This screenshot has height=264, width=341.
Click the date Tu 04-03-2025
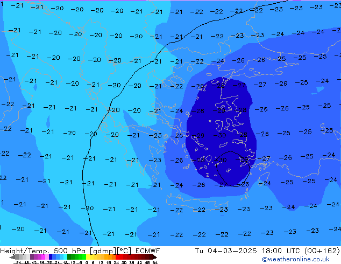(x=226, y=251)
